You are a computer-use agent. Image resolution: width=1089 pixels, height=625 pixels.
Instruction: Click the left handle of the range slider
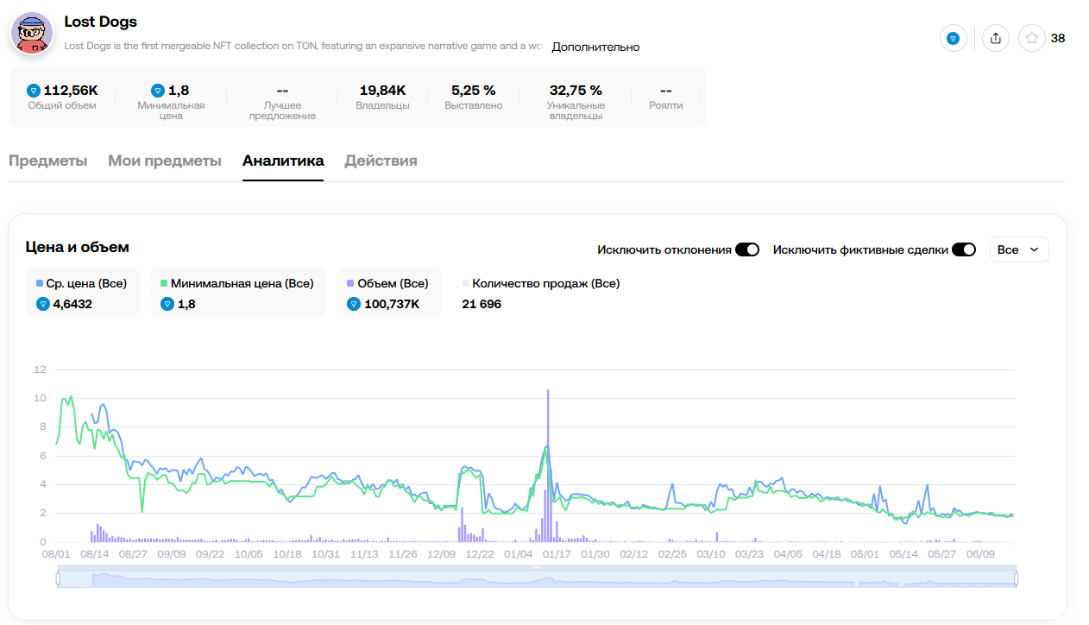(x=58, y=578)
